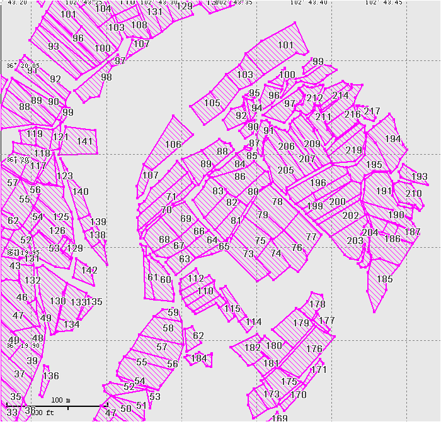Click on parcel 184
Screen dimensions: 441x422
[198, 358]
